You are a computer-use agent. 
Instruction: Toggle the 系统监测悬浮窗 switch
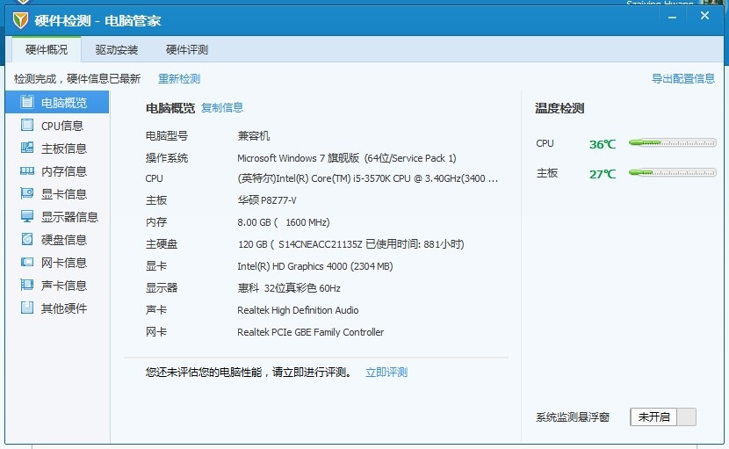[x=663, y=416]
